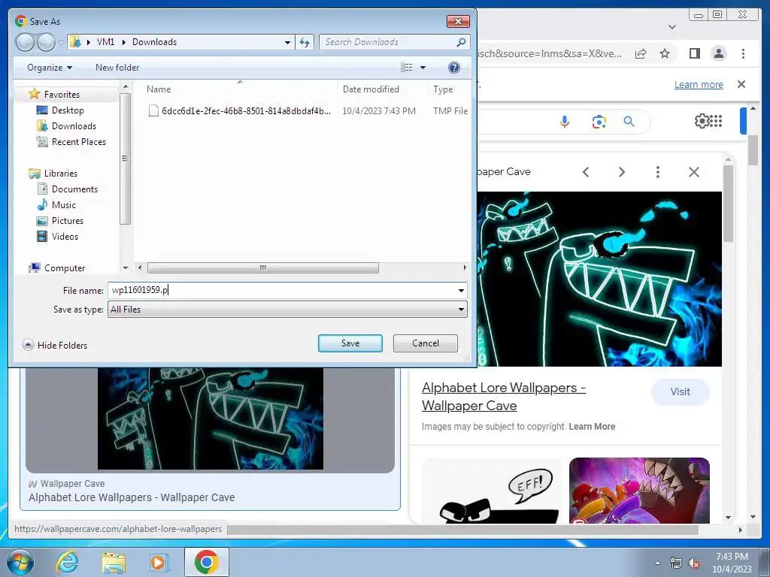Click the share icon in Chrome address bar
Screen dimensions: 770x577
[x=641, y=53]
